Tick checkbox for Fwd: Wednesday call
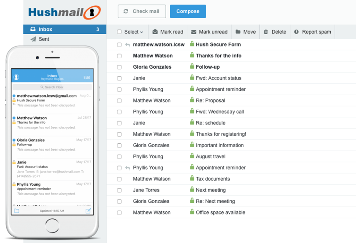This screenshot has width=356, height=243. (119, 112)
